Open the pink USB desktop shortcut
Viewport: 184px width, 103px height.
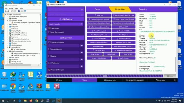57,87
